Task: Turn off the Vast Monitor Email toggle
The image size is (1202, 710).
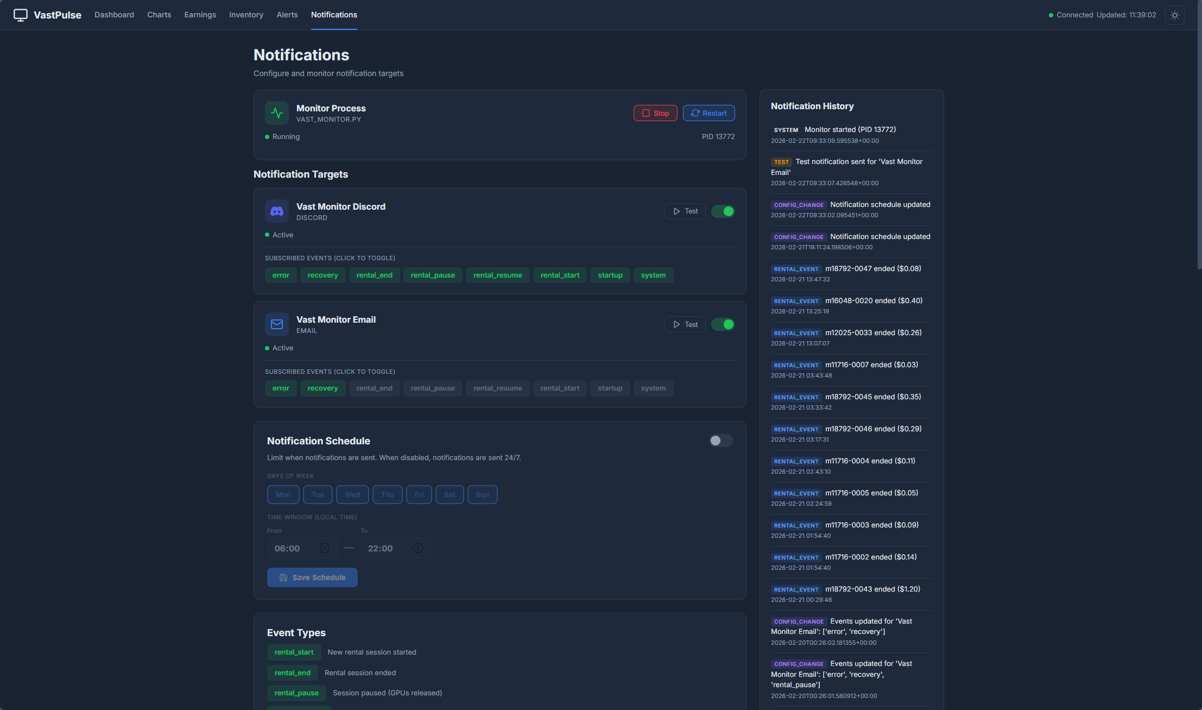Action: click(723, 324)
